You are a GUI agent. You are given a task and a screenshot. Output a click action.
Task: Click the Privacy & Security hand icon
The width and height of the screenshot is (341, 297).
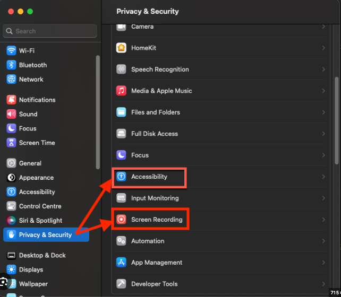(11, 235)
